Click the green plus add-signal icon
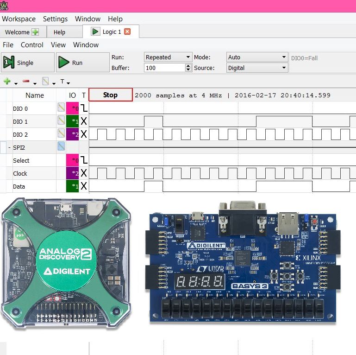This screenshot has width=356, height=355. (7, 81)
